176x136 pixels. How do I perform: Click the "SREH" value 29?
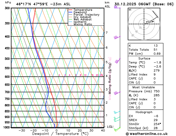156,120
